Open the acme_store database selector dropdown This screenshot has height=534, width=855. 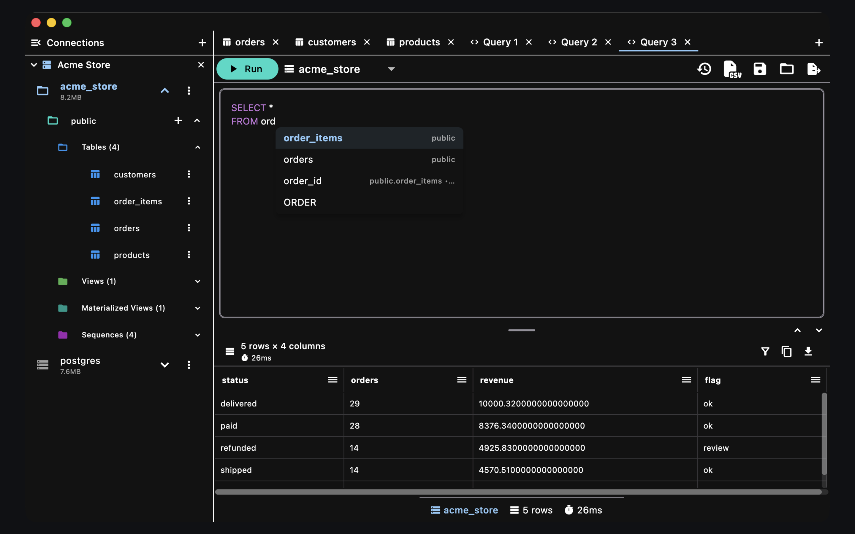pyautogui.click(x=340, y=69)
